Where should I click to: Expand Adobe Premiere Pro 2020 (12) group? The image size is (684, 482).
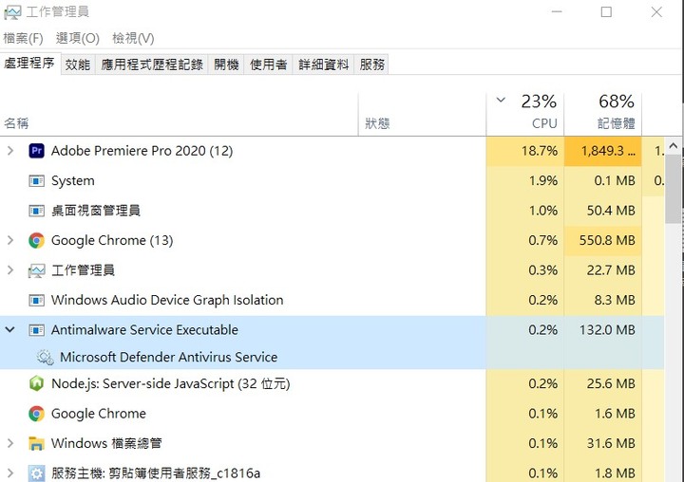pyautogui.click(x=10, y=151)
